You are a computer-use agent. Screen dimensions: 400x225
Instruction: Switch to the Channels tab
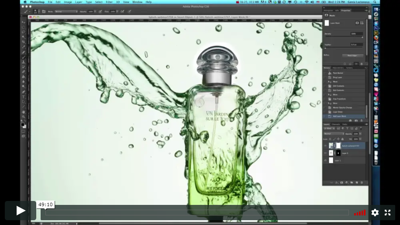point(336,124)
